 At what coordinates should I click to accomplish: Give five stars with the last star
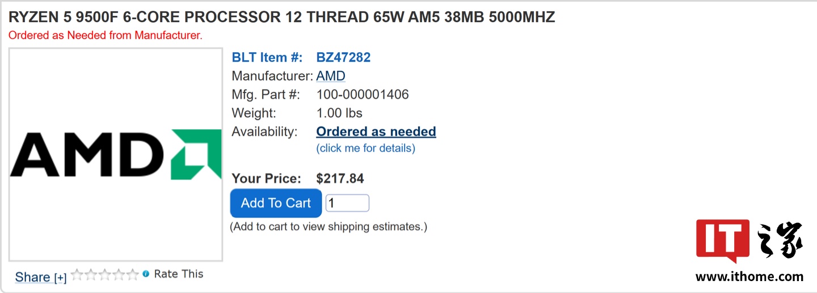[132, 275]
